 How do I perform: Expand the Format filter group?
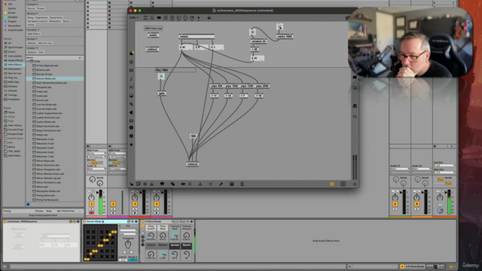(x=32, y=39)
